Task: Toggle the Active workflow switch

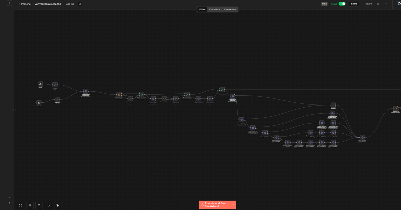Action: point(342,4)
